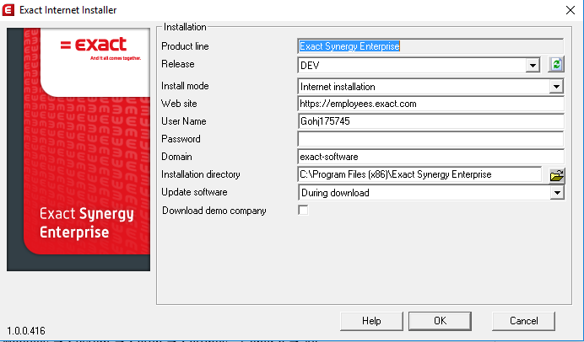Focus the Product line field

(x=430, y=46)
